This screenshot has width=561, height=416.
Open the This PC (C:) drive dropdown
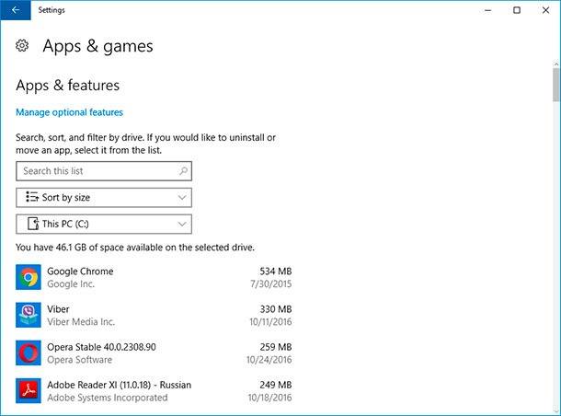pyautogui.click(x=104, y=225)
